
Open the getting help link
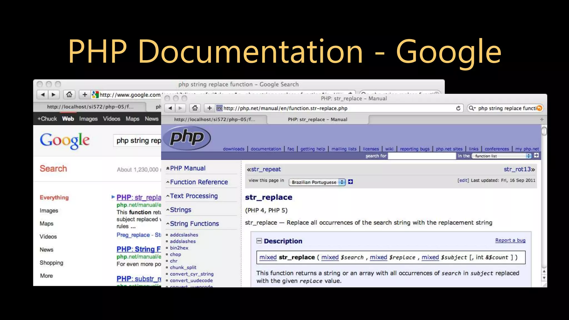pos(313,149)
